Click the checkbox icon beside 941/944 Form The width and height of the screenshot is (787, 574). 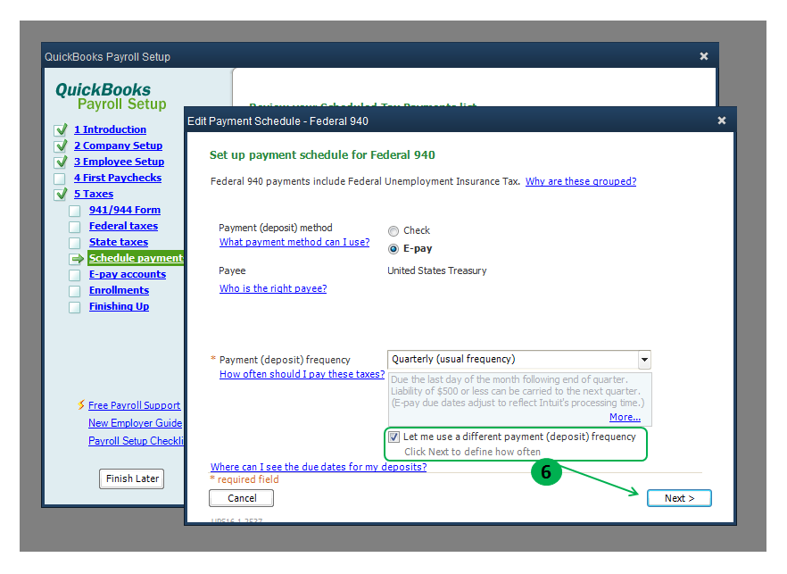pyautogui.click(x=75, y=211)
